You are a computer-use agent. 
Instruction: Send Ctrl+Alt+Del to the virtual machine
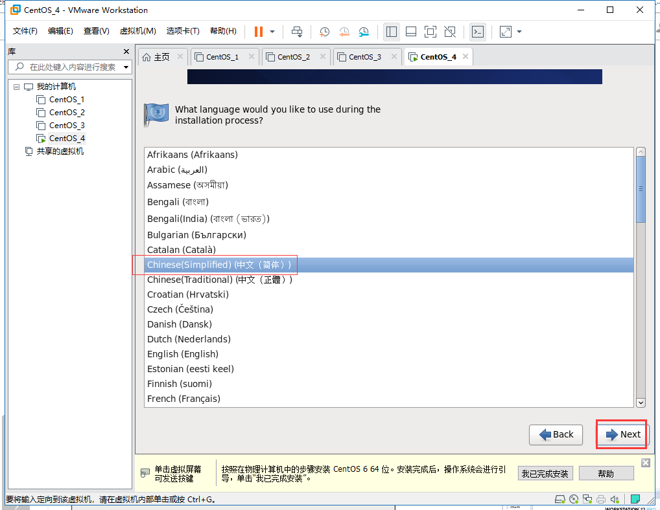point(297,32)
